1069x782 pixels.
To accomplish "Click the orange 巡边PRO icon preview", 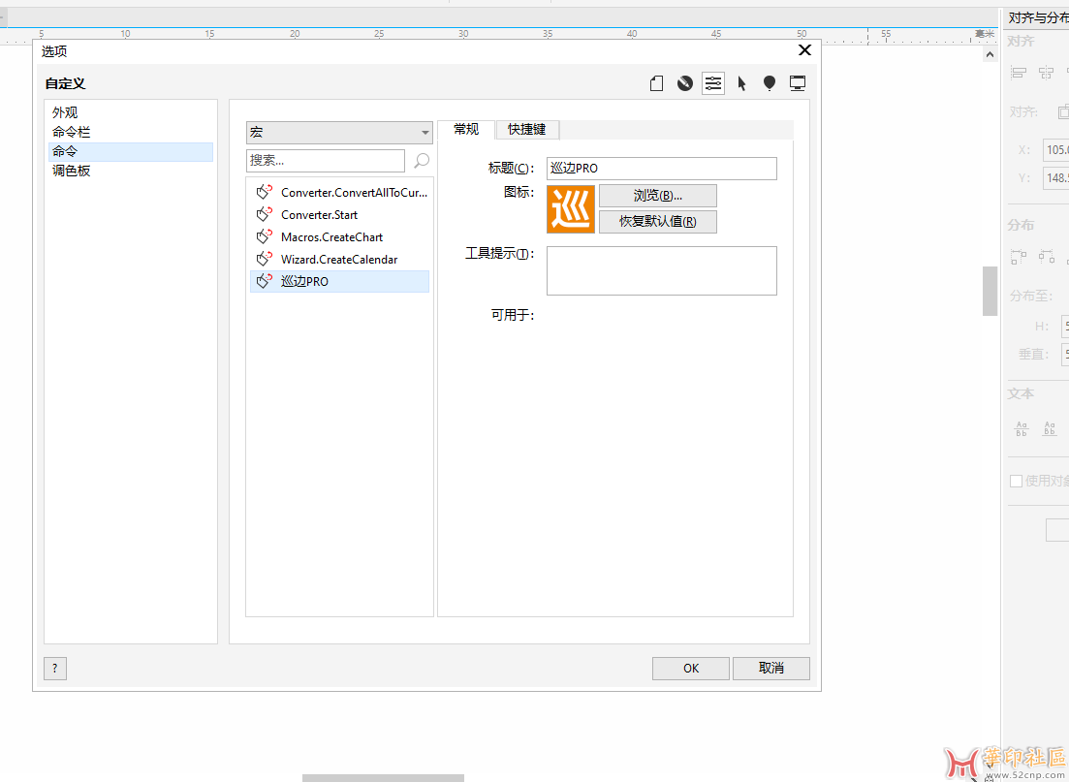I will click(571, 209).
